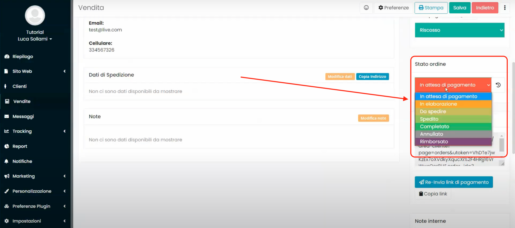Select In elaborazione status option
The image size is (515, 228).
[453, 104]
